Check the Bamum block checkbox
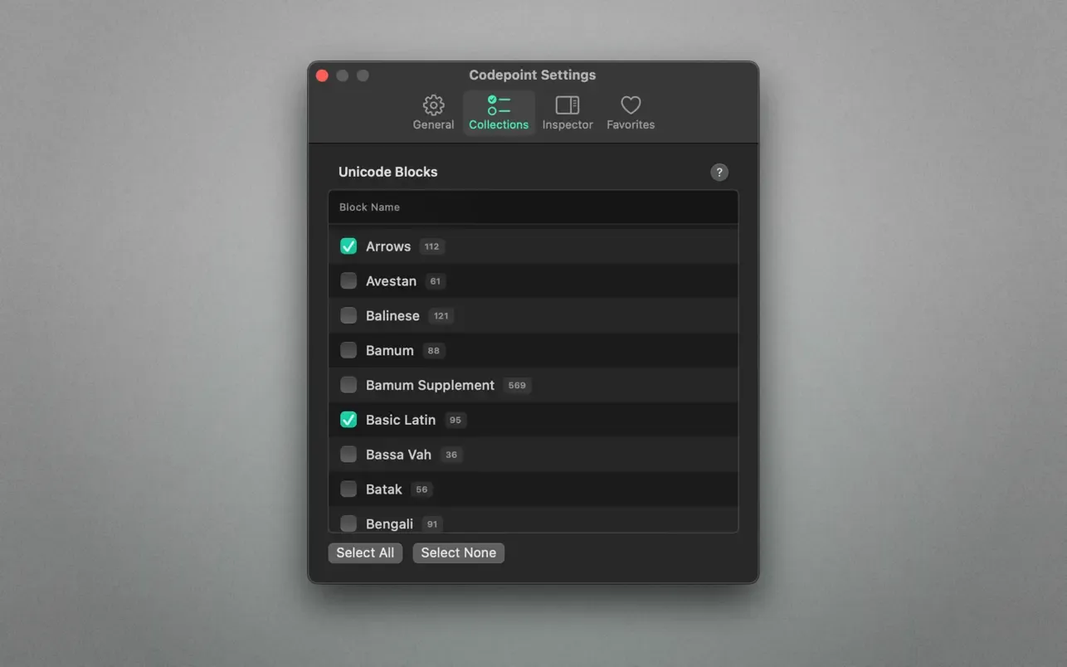Image resolution: width=1067 pixels, height=667 pixels. pos(348,351)
